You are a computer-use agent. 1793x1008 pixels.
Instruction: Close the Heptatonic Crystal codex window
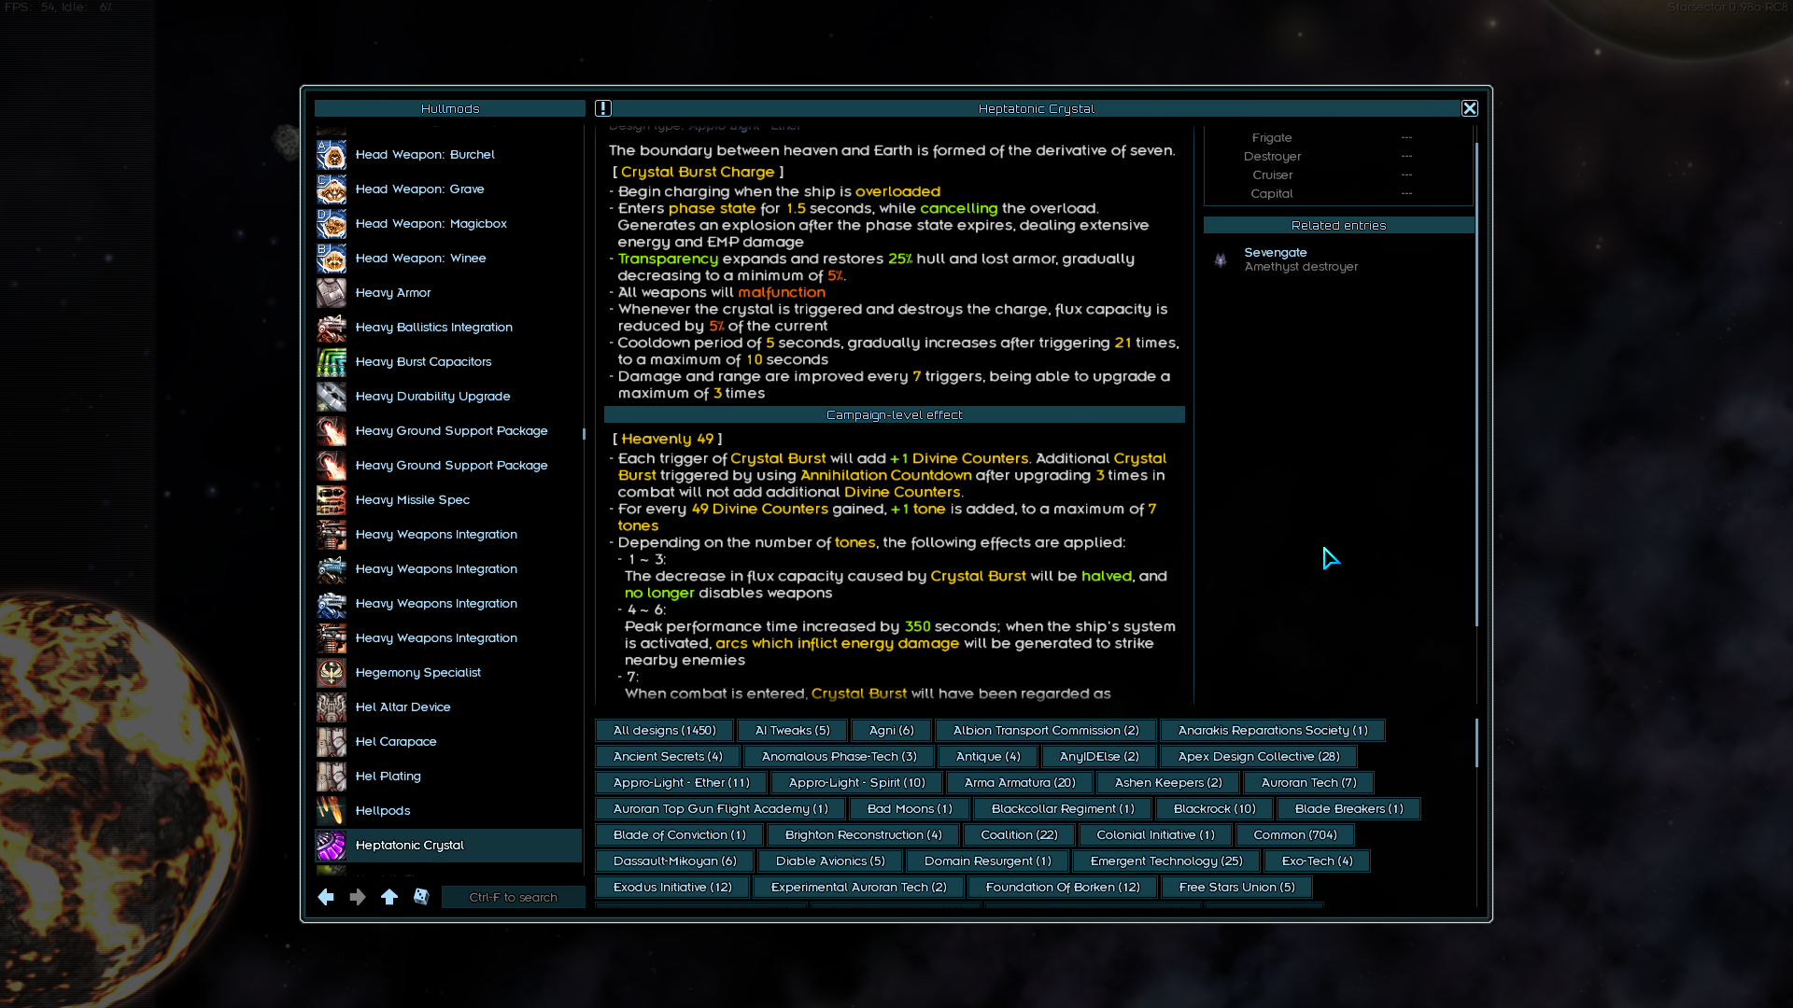click(1469, 108)
